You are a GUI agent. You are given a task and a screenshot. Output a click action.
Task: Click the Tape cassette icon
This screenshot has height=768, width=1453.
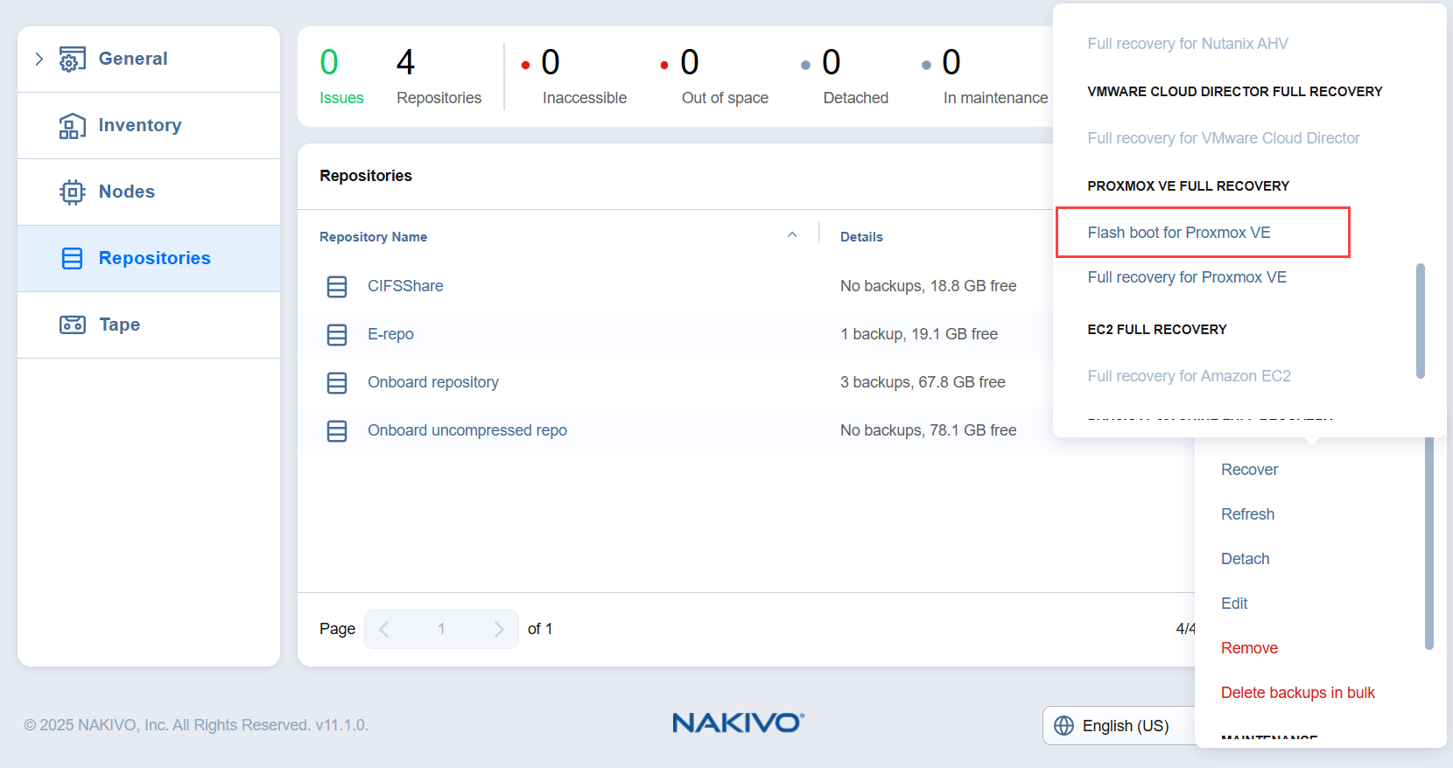(x=72, y=325)
